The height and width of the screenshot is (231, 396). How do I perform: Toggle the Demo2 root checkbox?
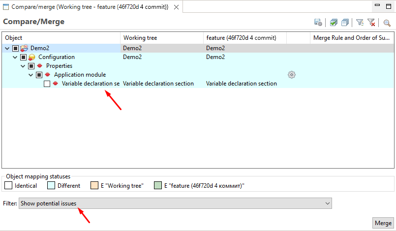15,48
